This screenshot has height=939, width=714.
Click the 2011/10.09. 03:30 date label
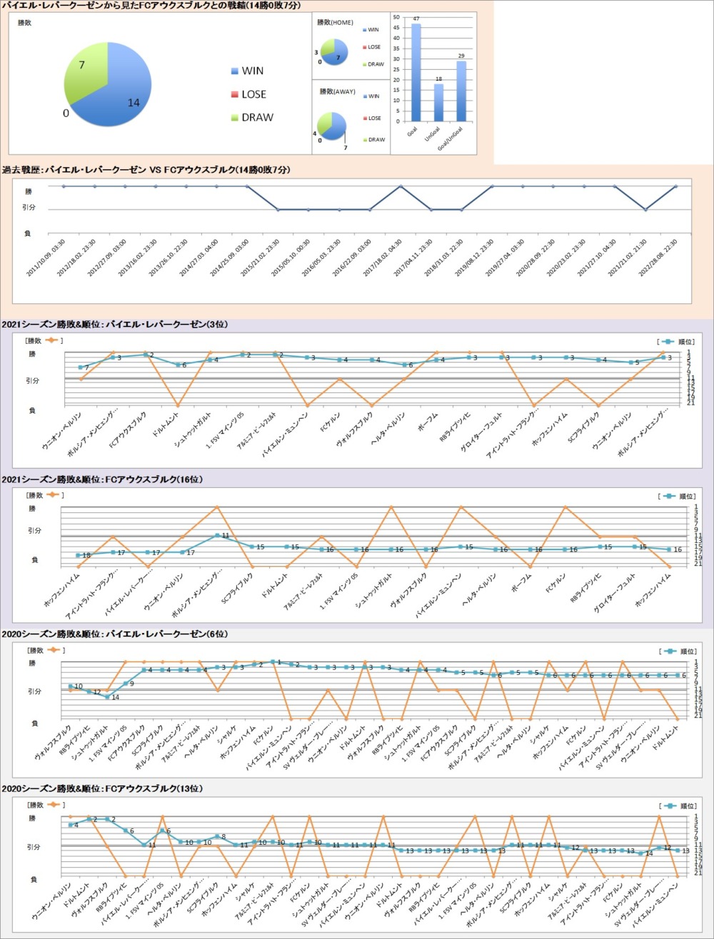click(47, 259)
